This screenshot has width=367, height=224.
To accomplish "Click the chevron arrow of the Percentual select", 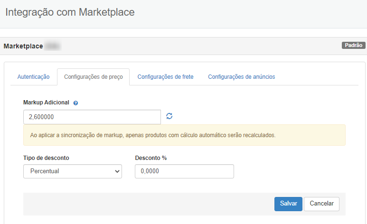I will click(117, 171).
